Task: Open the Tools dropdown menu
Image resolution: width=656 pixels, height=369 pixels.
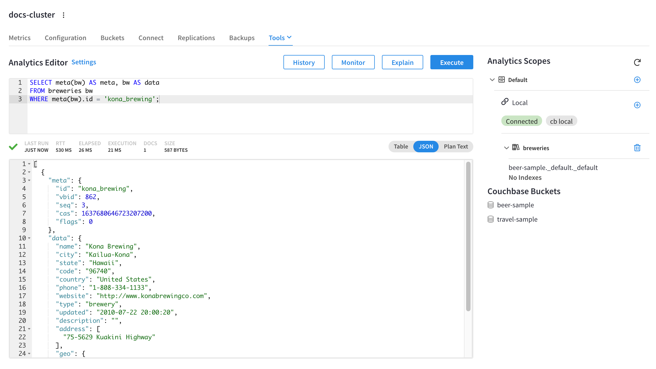Action: point(279,38)
